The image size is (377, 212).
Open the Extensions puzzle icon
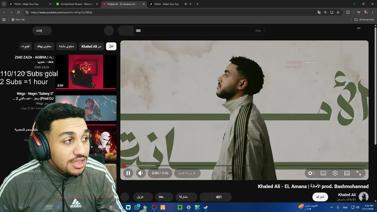tap(348, 12)
